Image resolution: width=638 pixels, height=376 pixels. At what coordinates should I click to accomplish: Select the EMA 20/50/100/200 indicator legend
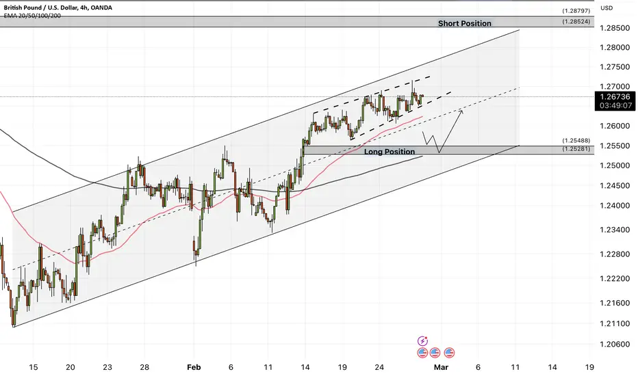point(32,16)
